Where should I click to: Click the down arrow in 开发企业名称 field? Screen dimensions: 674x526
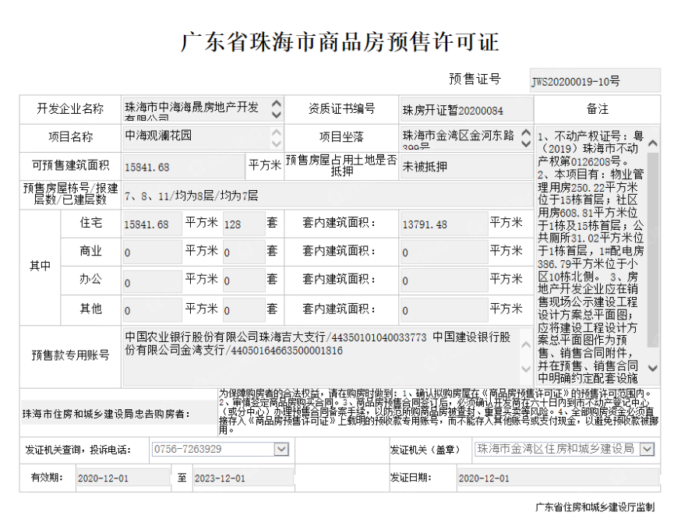277,115
